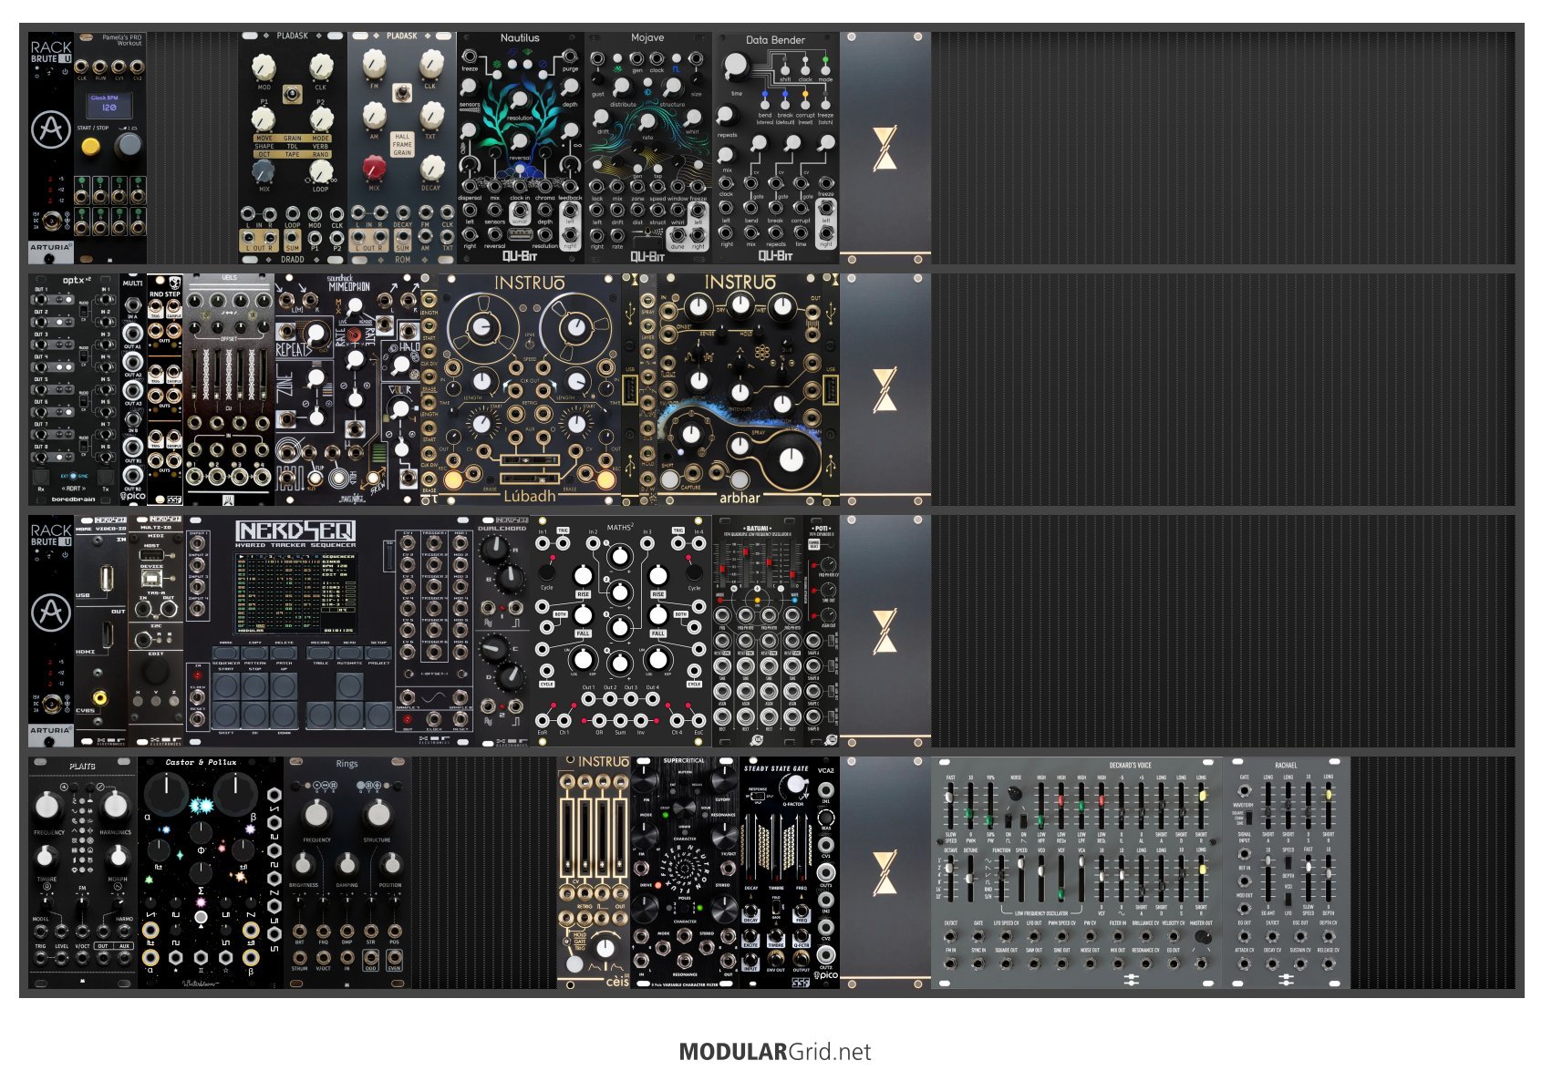Select hourglass logo on blank panel beside Data Bender

(x=885, y=149)
